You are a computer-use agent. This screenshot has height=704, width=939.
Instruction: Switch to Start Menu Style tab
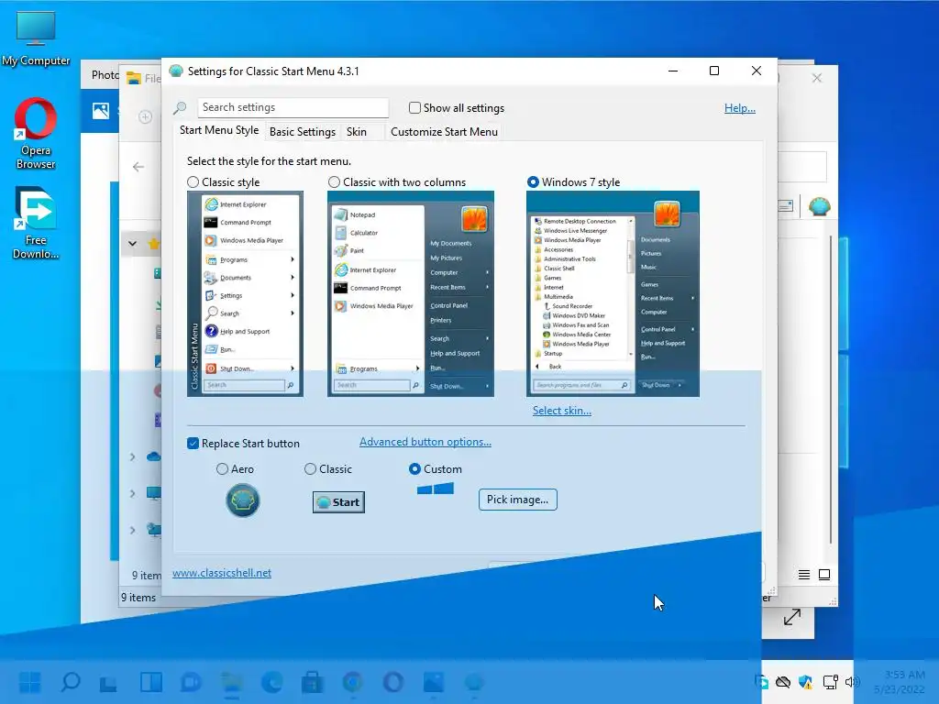[x=219, y=130]
